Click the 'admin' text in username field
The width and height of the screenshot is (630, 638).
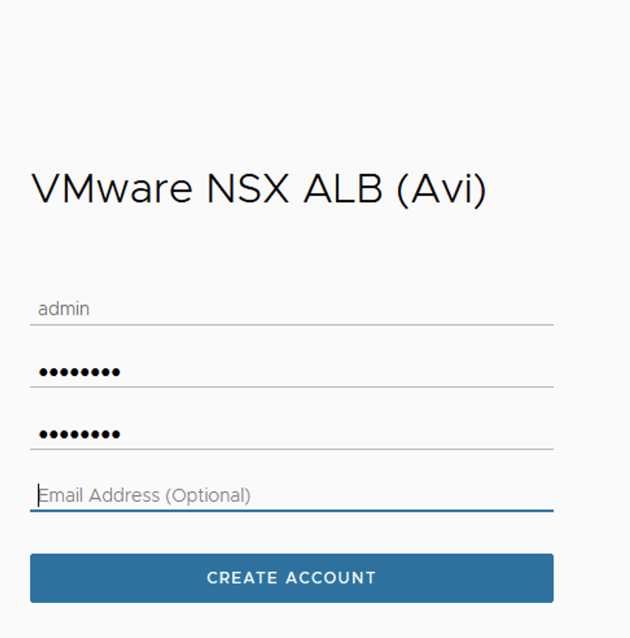pos(64,309)
